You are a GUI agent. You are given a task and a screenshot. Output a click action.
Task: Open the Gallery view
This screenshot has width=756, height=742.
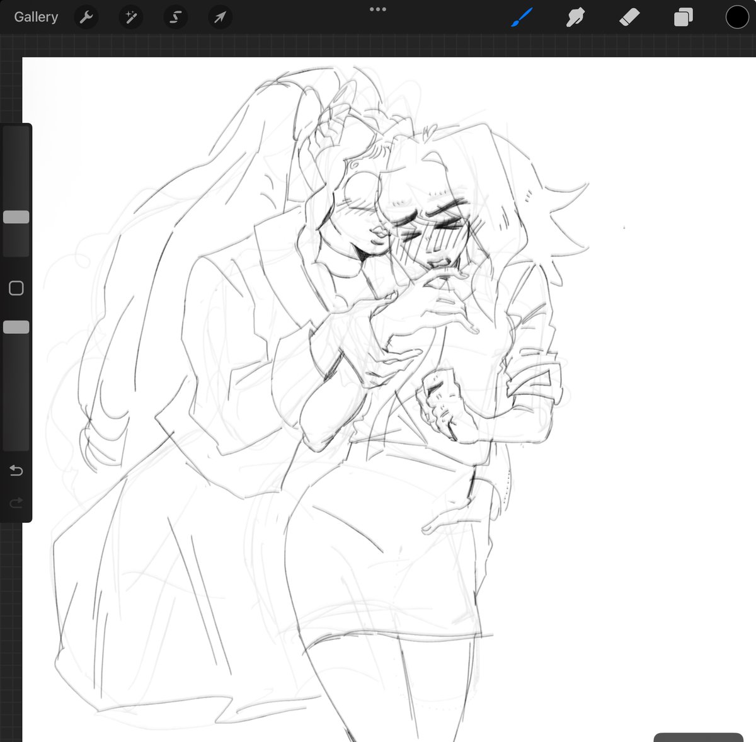pos(36,17)
